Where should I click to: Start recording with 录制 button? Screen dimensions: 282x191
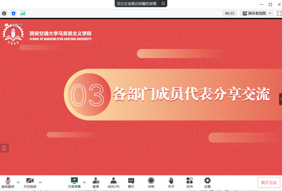151,181
